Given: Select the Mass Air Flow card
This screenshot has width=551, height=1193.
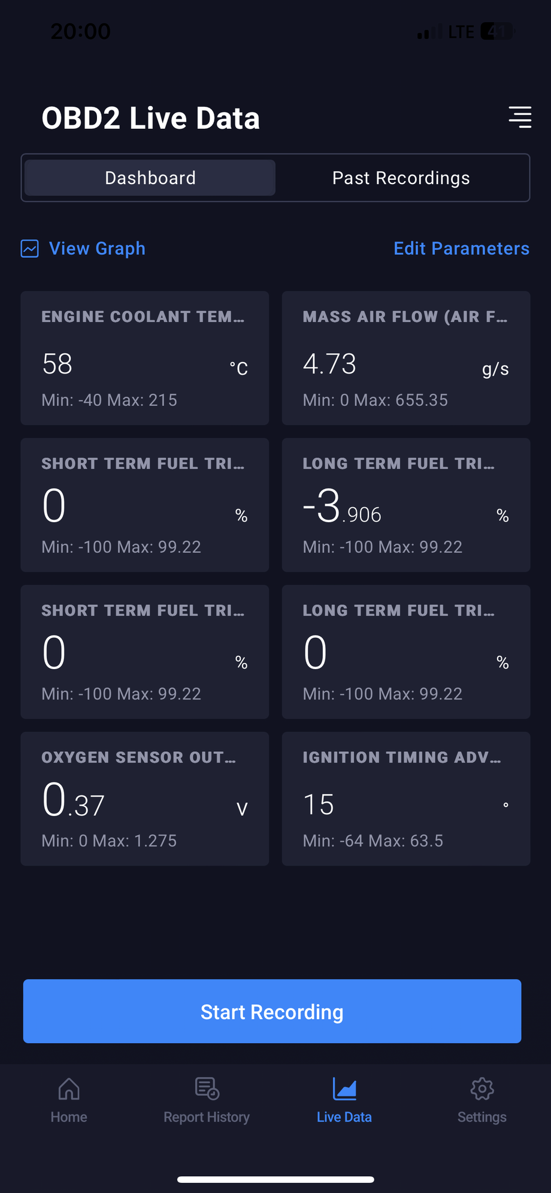Looking at the screenshot, I should coord(405,358).
